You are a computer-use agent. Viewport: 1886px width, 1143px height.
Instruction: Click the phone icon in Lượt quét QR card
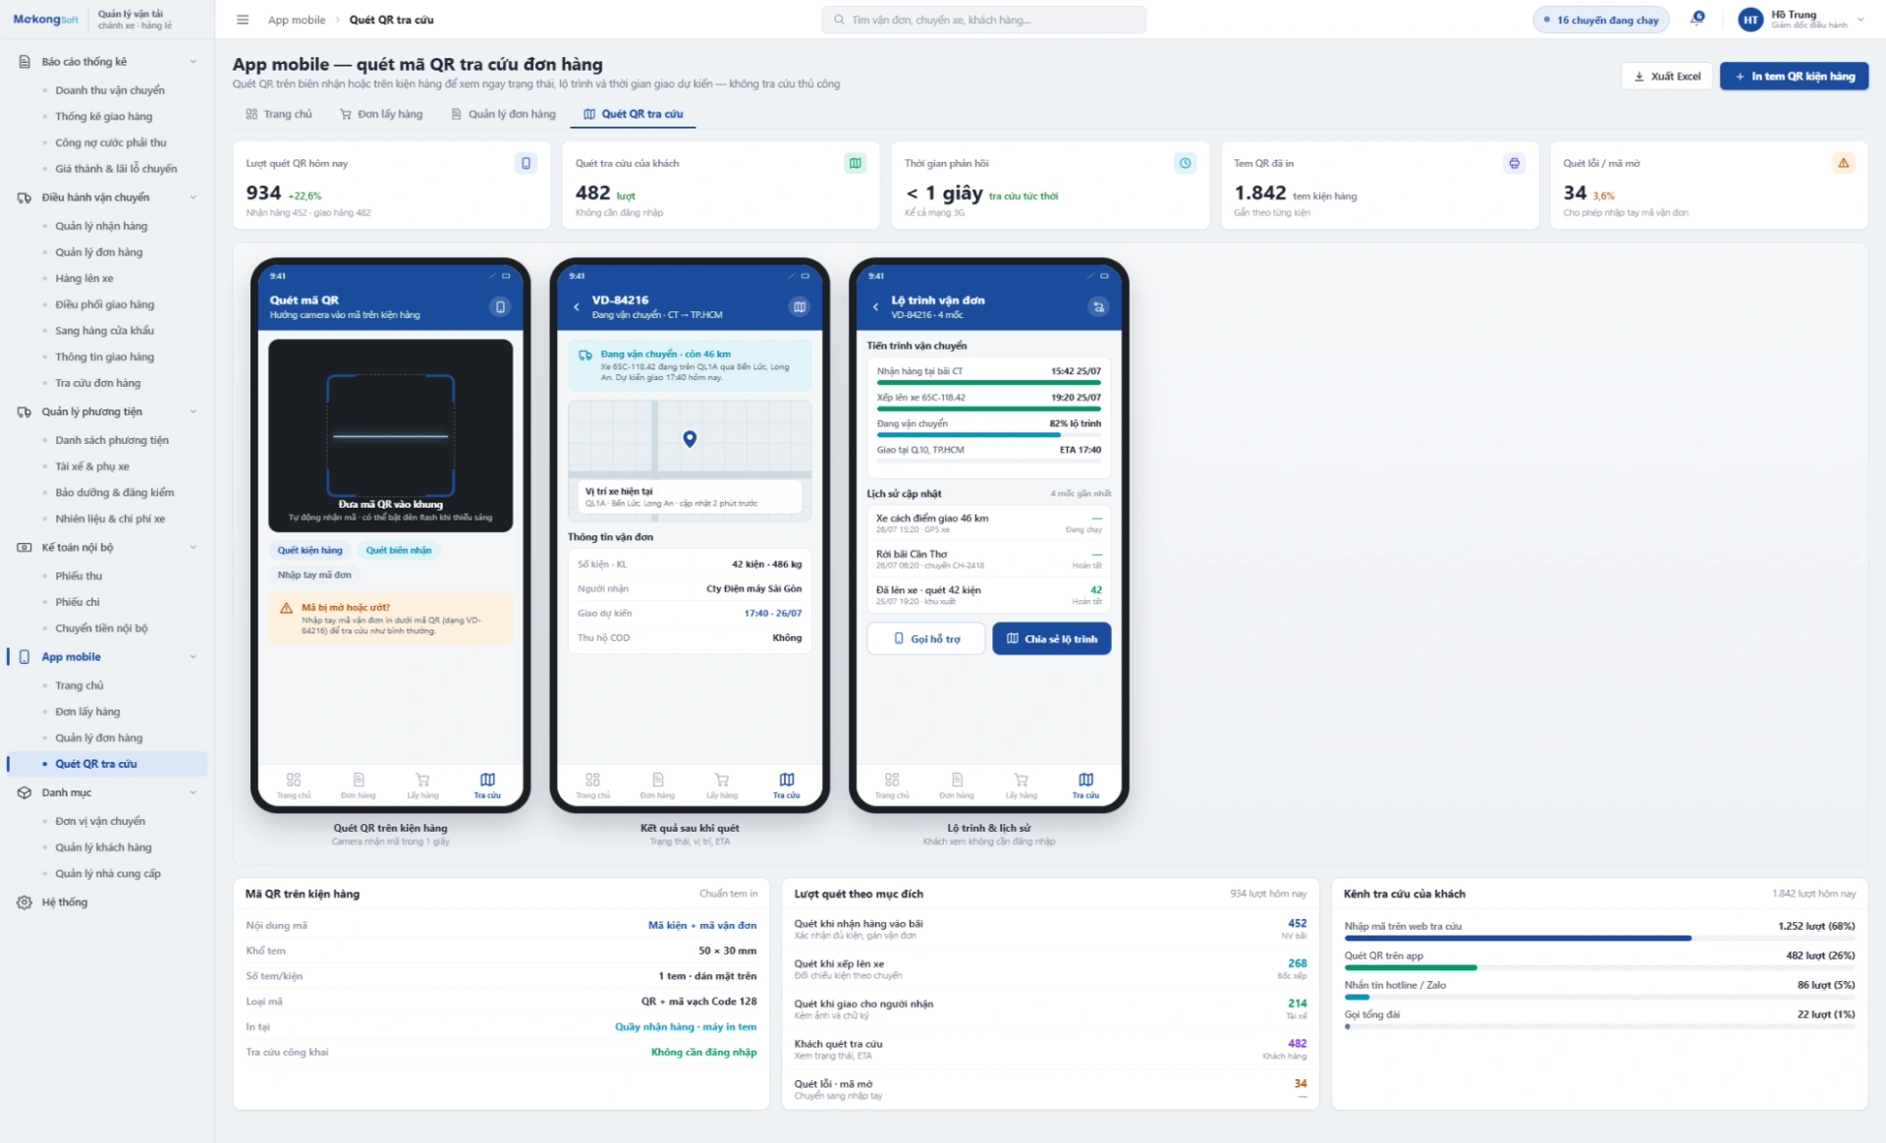[526, 163]
